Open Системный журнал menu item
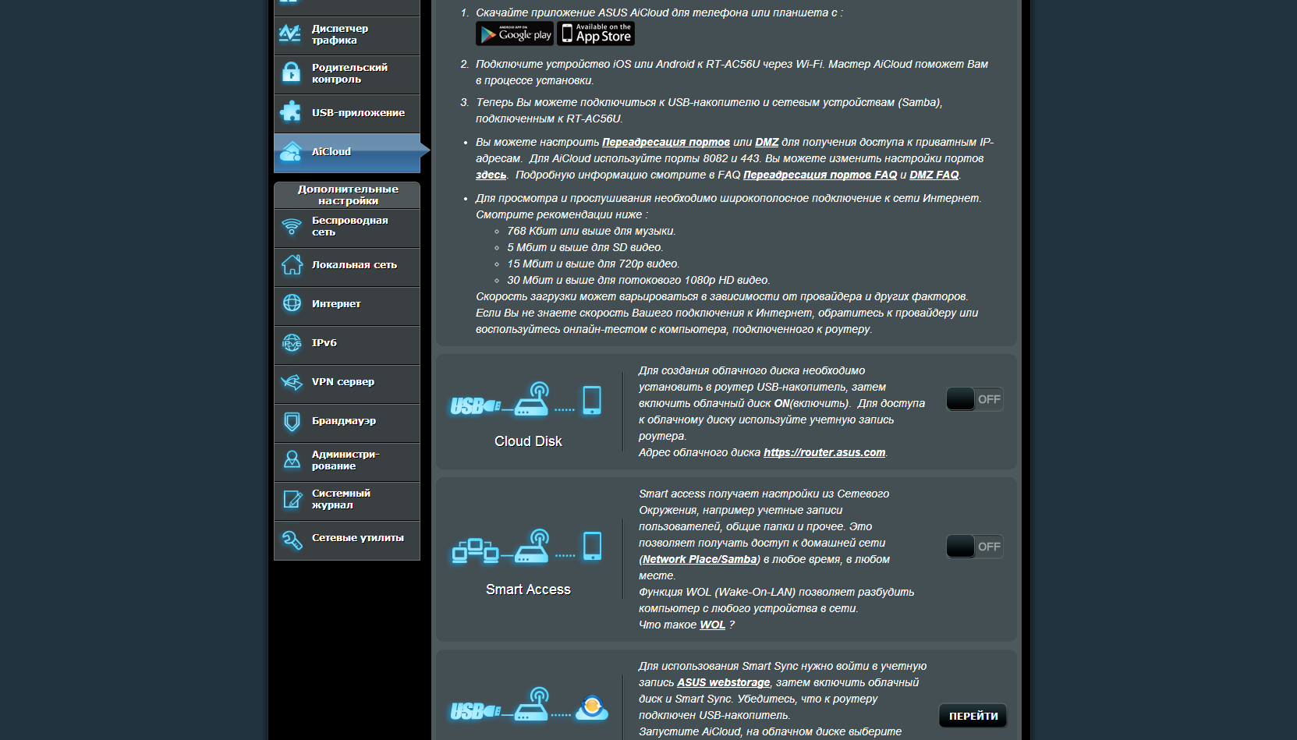Viewport: 1297px width, 740px height. 347,501
